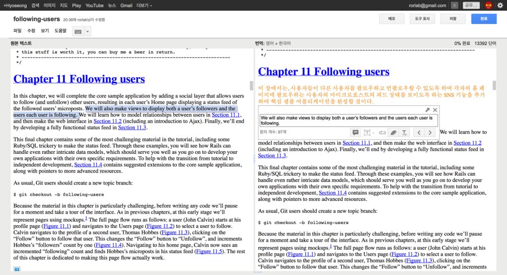Click the 저장 button

[453, 19]
